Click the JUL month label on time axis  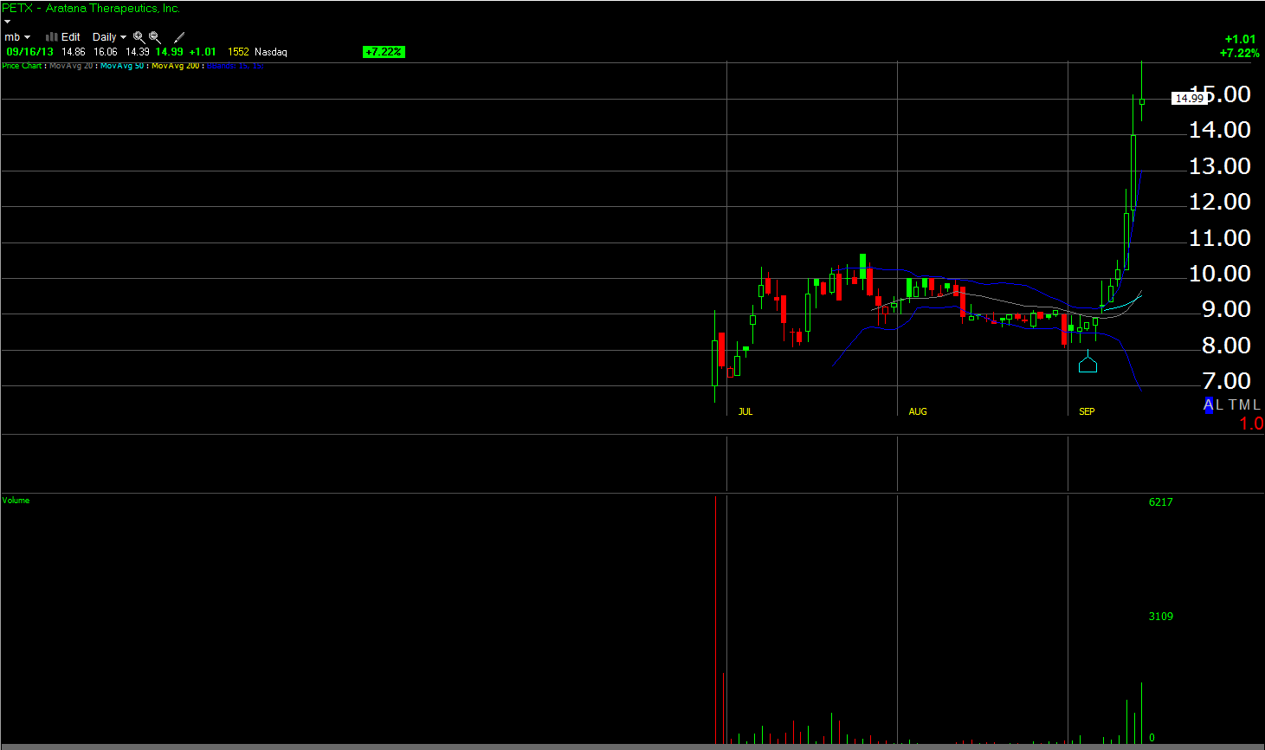tap(745, 412)
